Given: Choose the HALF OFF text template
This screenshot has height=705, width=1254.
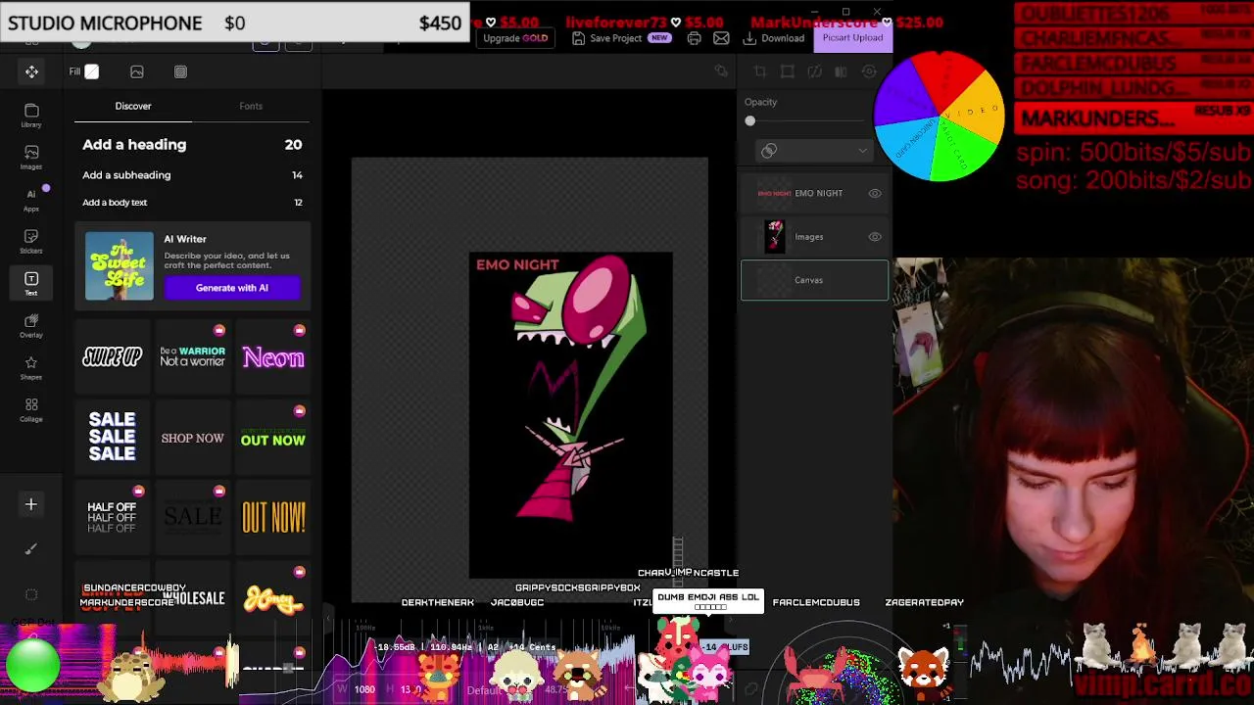Looking at the screenshot, I should click(x=112, y=518).
